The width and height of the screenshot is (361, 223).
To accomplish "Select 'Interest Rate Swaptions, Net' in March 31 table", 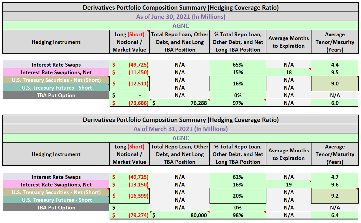I will [x=56, y=185].
